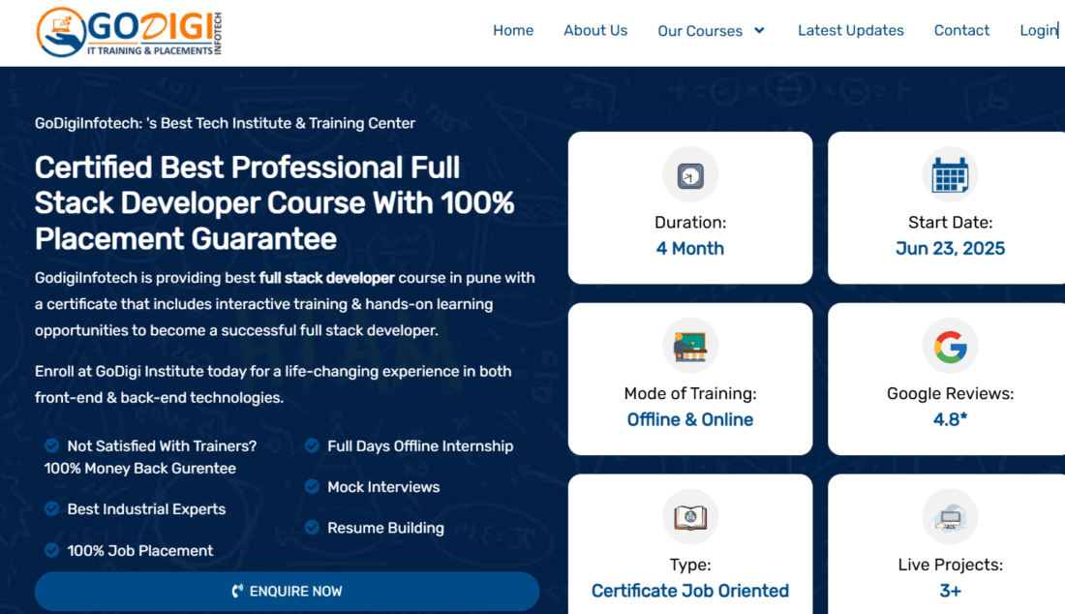
Task: Click the phone icon in Enquire Now
Action: [237, 591]
